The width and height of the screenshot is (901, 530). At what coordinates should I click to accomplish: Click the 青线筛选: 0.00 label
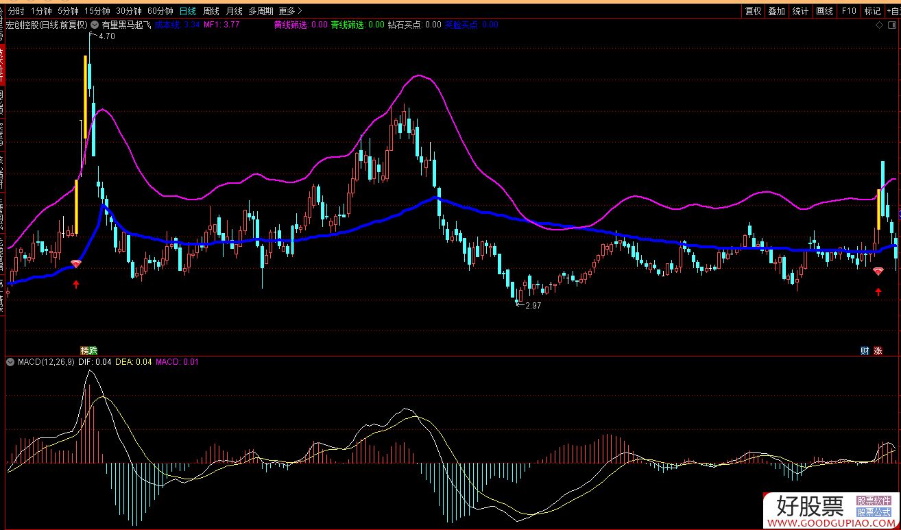pyautogui.click(x=357, y=25)
